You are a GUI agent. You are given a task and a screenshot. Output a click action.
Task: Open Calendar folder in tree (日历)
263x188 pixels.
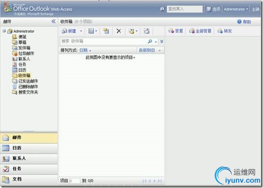(x=19, y=70)
